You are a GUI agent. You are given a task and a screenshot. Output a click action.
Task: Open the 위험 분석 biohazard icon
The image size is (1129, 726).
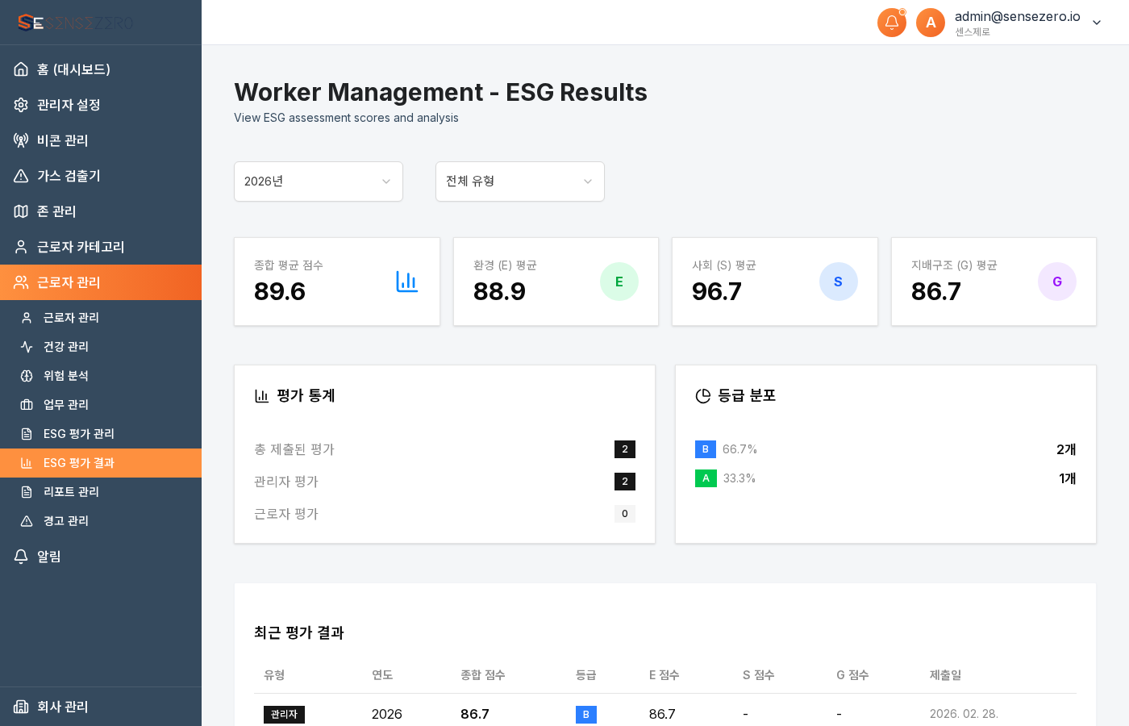click(25, 376)
